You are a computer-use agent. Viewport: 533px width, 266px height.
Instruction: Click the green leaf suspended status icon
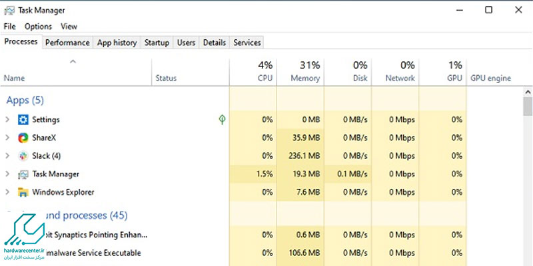(x=222, y=120)
